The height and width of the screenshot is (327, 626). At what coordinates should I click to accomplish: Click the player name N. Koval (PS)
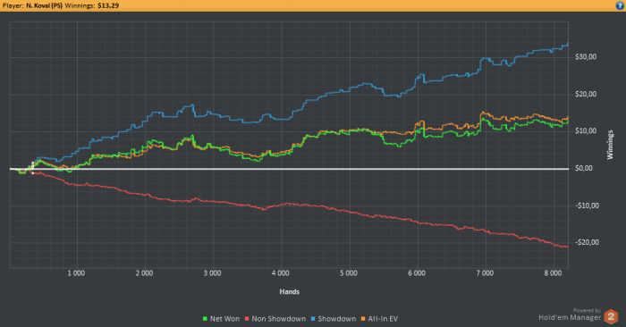click(x=45, y=5)
